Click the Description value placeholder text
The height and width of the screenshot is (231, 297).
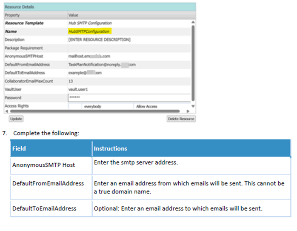click(99, 40)
